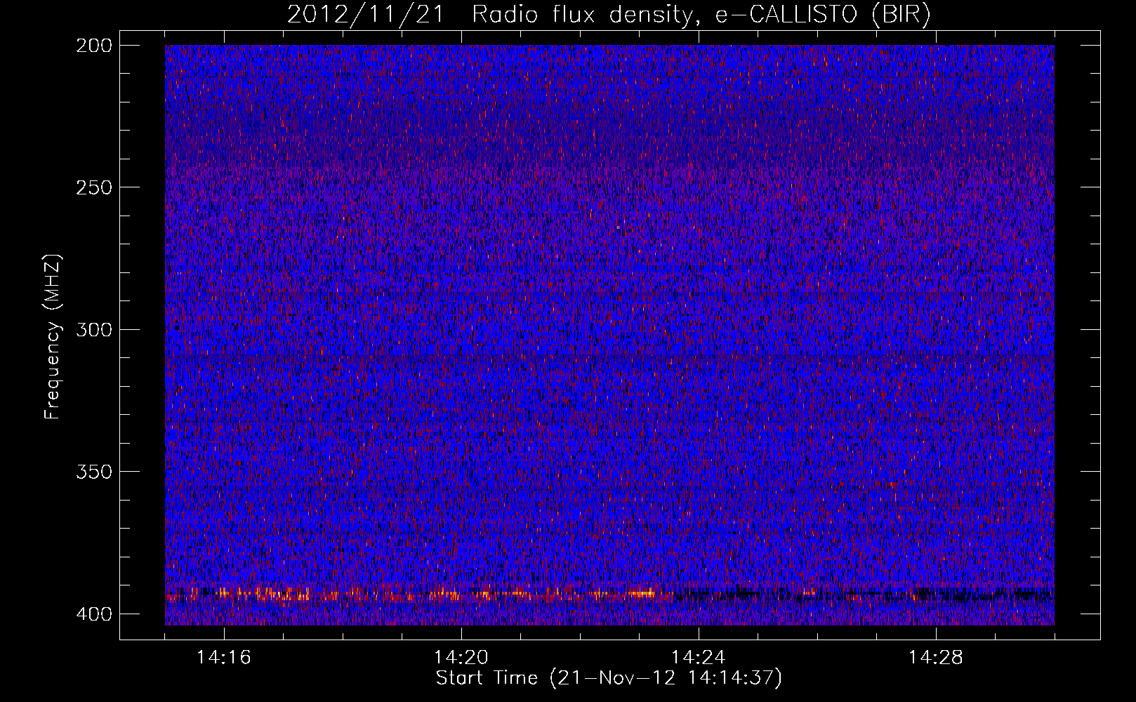The image size is (1136, 702).
Task: Click the 14:24 time tick label
Action: tap(699, 658)
